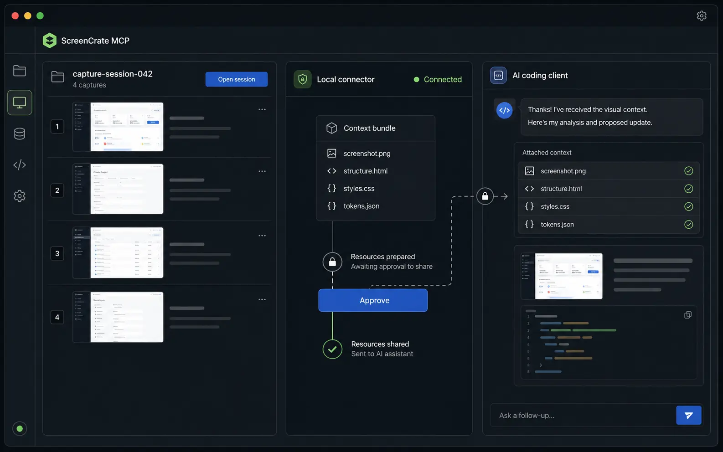Viewport: 723px width, 452px height.
Task: Click the green check for attached styles.css
Action: click(689, 206)
